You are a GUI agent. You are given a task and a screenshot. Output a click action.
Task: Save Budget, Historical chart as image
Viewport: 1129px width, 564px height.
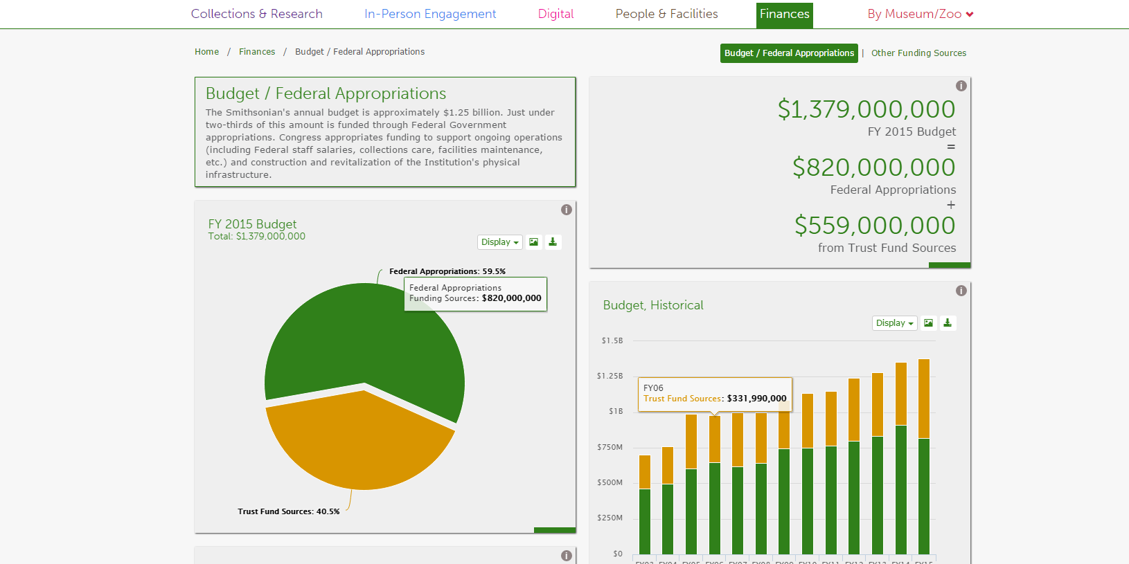(x=928, y=323)
